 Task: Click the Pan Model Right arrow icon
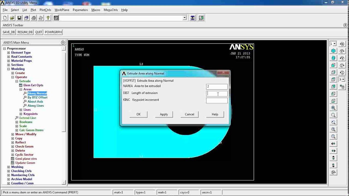click(333, 151)
